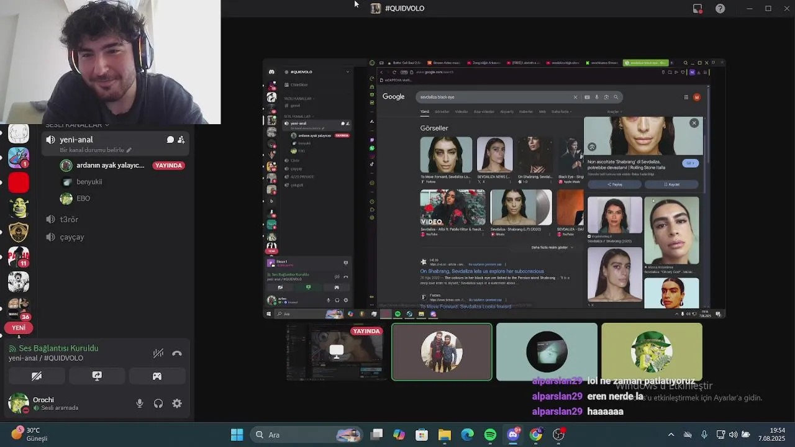Image resolution: width=795 pixels, height=447 pixels.
Task: Open Windows Start menu
Action: tap(237, 435)
